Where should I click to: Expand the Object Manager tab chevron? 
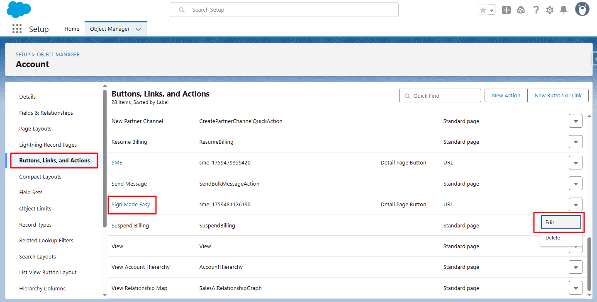138,29
